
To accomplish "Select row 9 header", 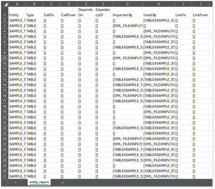I will pos(4,58).
